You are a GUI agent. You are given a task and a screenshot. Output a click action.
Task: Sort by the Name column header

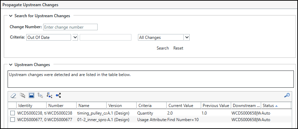click(x=91, y=106)
